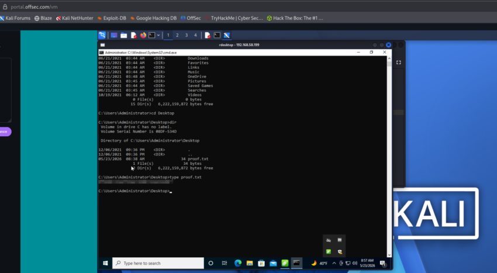Open Microsoft Store taskbar icon
The image size is (497, 273).
pyautogui.click(x=261, y=263)
